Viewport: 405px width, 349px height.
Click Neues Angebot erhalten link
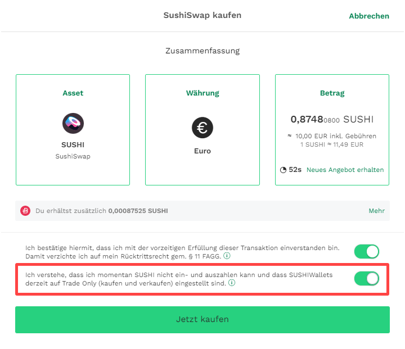click(x=345, y=170)
